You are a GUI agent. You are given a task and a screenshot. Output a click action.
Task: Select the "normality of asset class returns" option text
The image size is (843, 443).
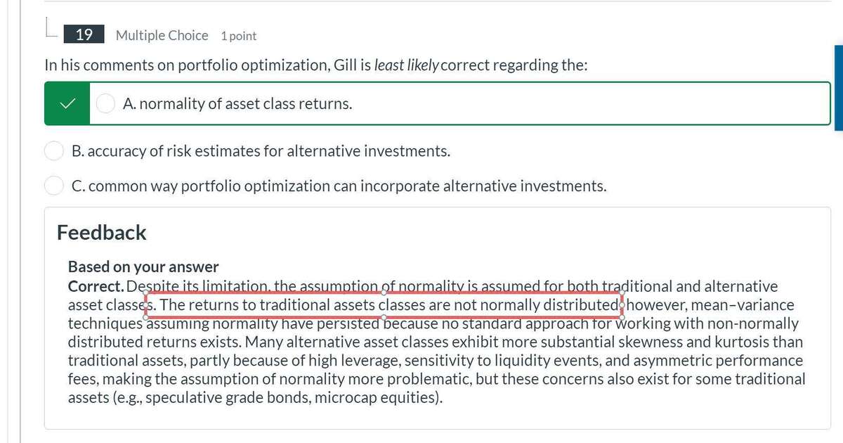(x=237, y=104)
